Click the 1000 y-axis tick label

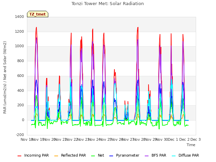pos(20,46)
